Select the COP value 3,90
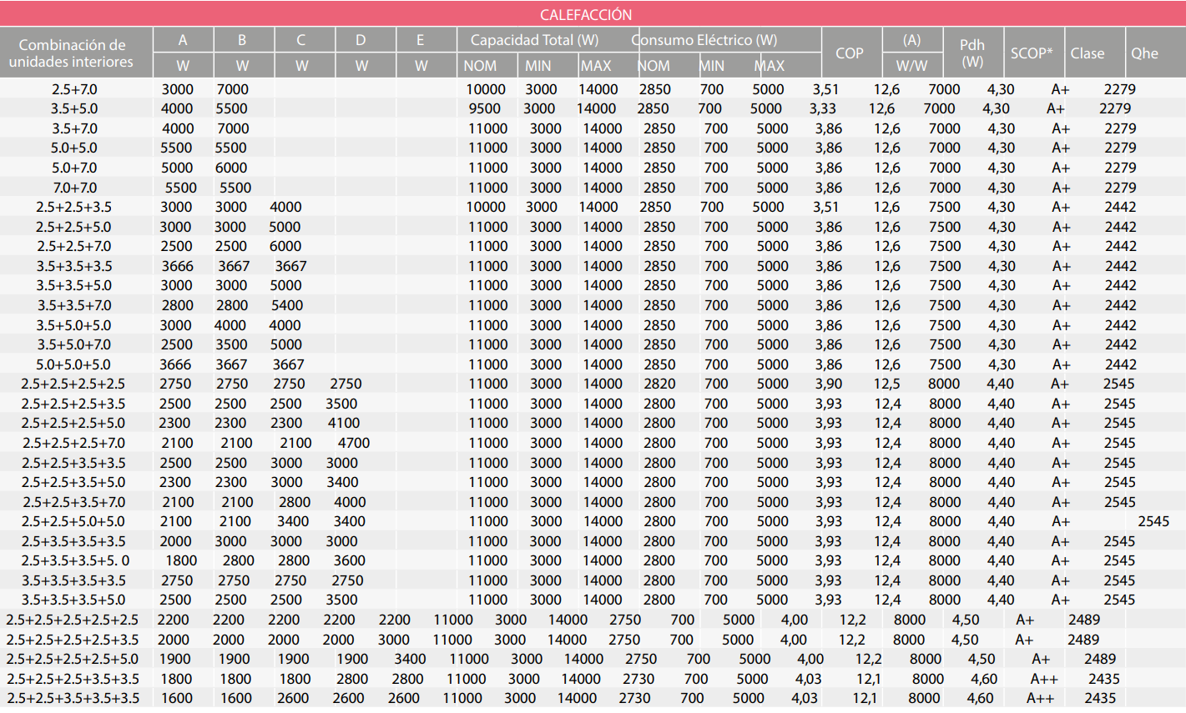The height and width of the screenshot is (713, 1186). click(829, 384)
